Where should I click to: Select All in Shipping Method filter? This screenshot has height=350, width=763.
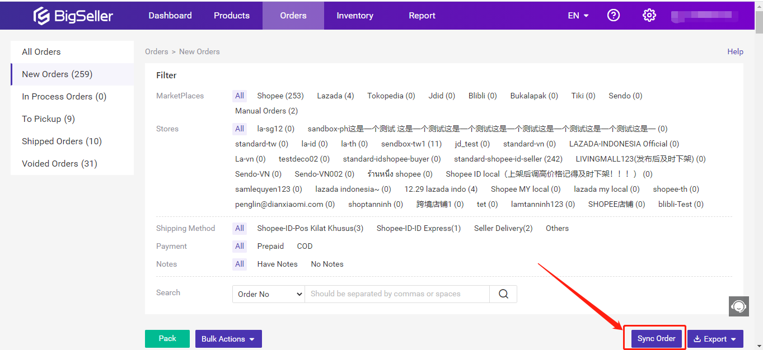pos(240,229)
